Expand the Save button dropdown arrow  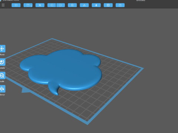[32, 6]
